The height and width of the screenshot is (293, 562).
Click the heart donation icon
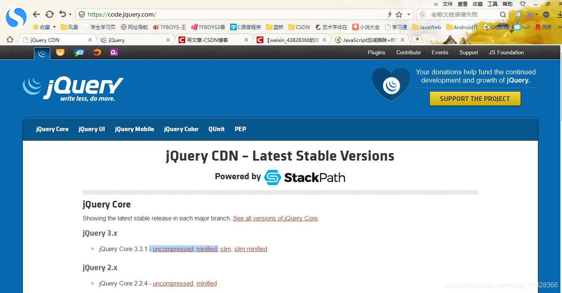pos(391,85)
